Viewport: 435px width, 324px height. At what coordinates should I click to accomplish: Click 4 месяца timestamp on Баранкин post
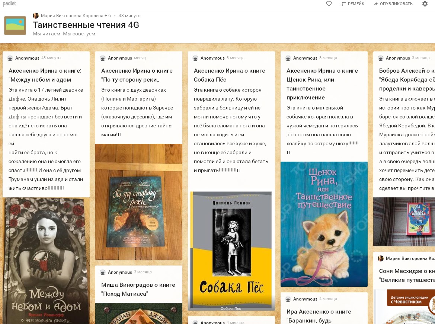pos(328,299)
